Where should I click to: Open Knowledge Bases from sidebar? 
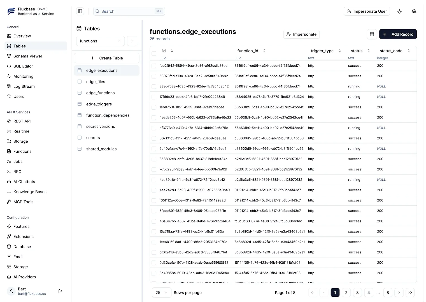pyautogui.click(x=30, y=192)
